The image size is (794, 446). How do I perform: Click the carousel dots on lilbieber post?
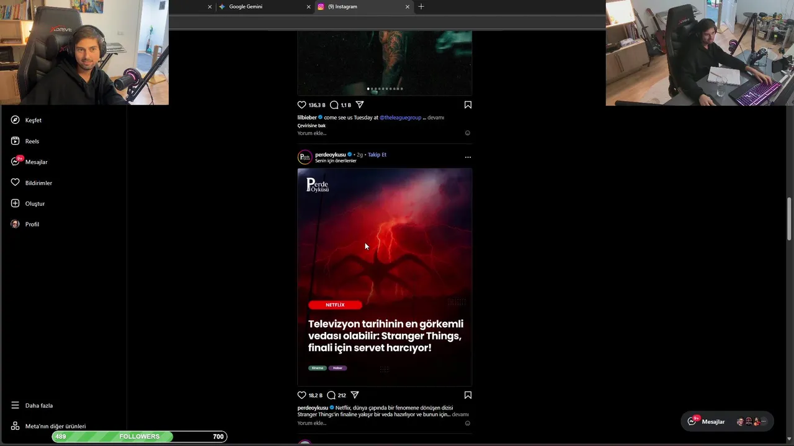[x=385, y=89]
